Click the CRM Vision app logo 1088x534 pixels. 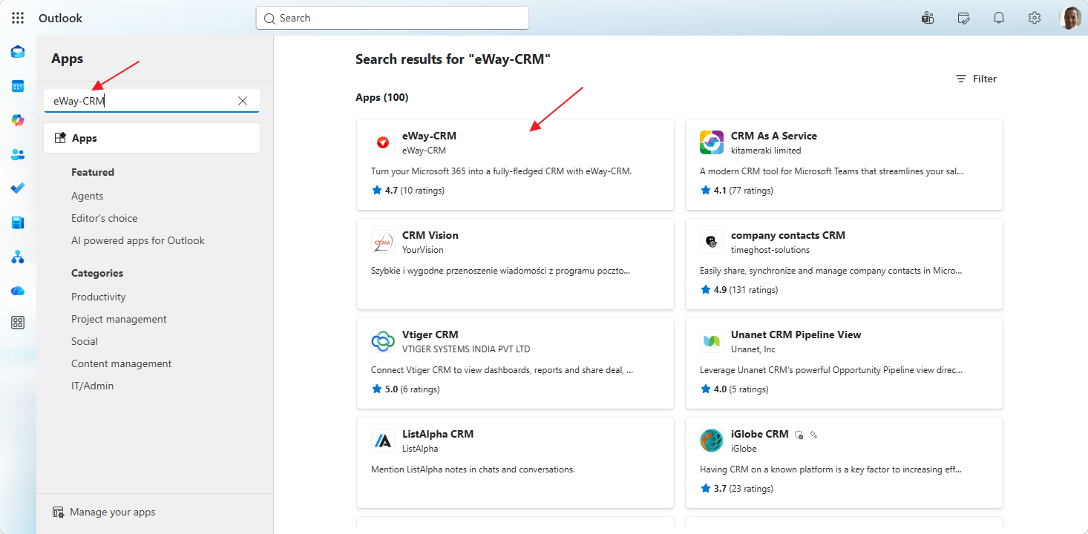pos(383,242)
